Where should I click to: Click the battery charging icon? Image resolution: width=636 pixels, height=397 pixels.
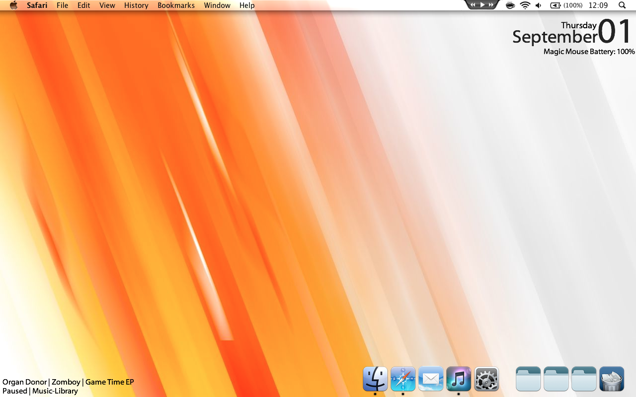[x=556, y=5]
